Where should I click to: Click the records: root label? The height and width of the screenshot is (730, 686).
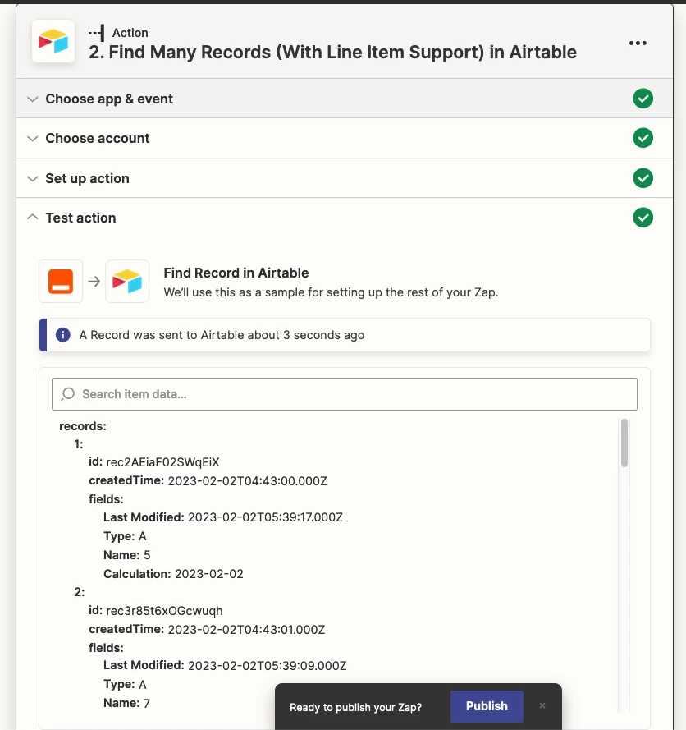tap(83, 426)
